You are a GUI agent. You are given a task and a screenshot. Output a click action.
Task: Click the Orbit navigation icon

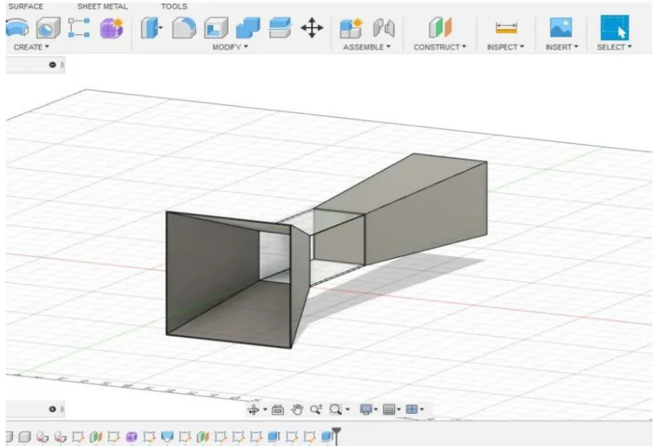253,409
